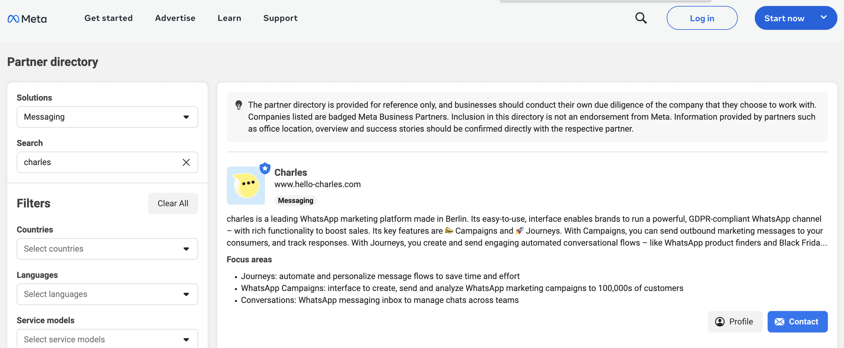Go to the Support section
The height and width of the screenshot is (348, 844).
click(280, 18)
